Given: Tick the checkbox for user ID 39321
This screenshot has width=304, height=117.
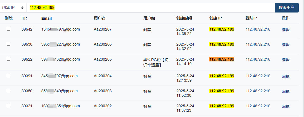Looking at the screenshot, I should [x=9, y=106].
